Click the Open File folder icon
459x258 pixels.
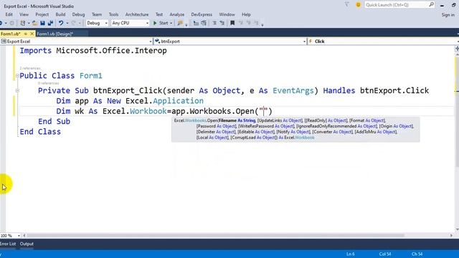coord(34,23)
